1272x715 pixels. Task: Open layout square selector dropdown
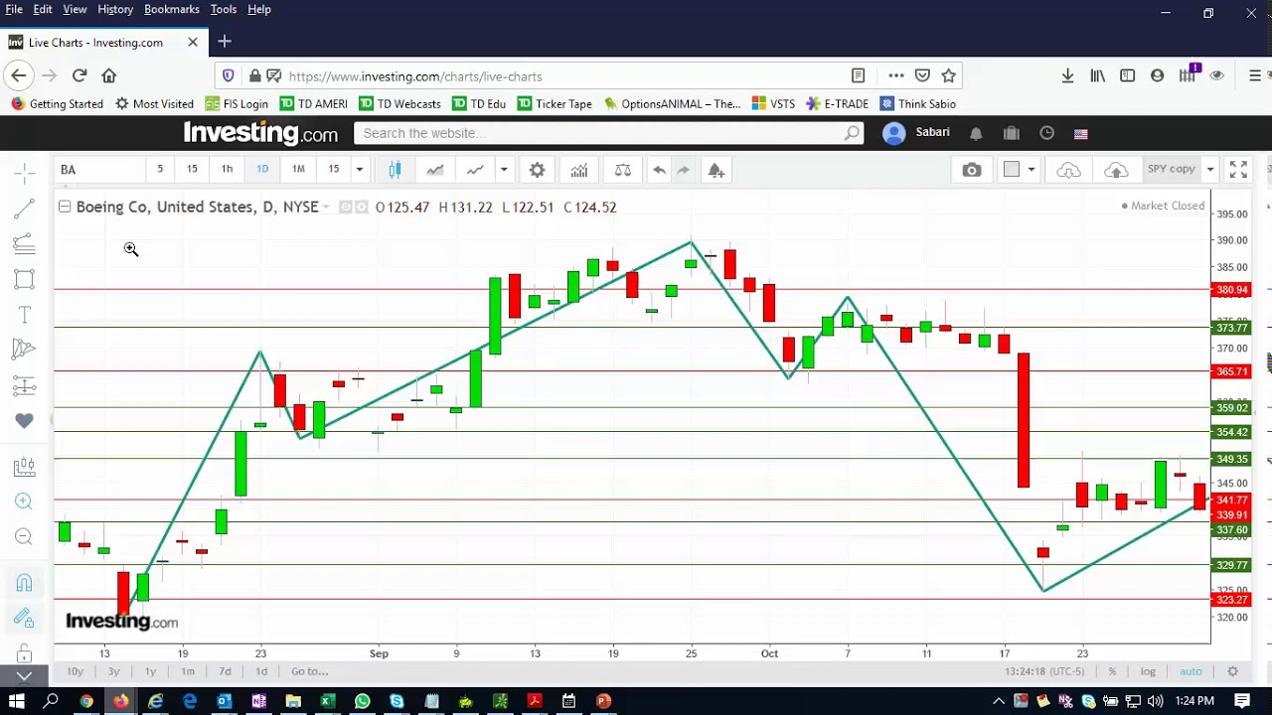[1031, 170]
